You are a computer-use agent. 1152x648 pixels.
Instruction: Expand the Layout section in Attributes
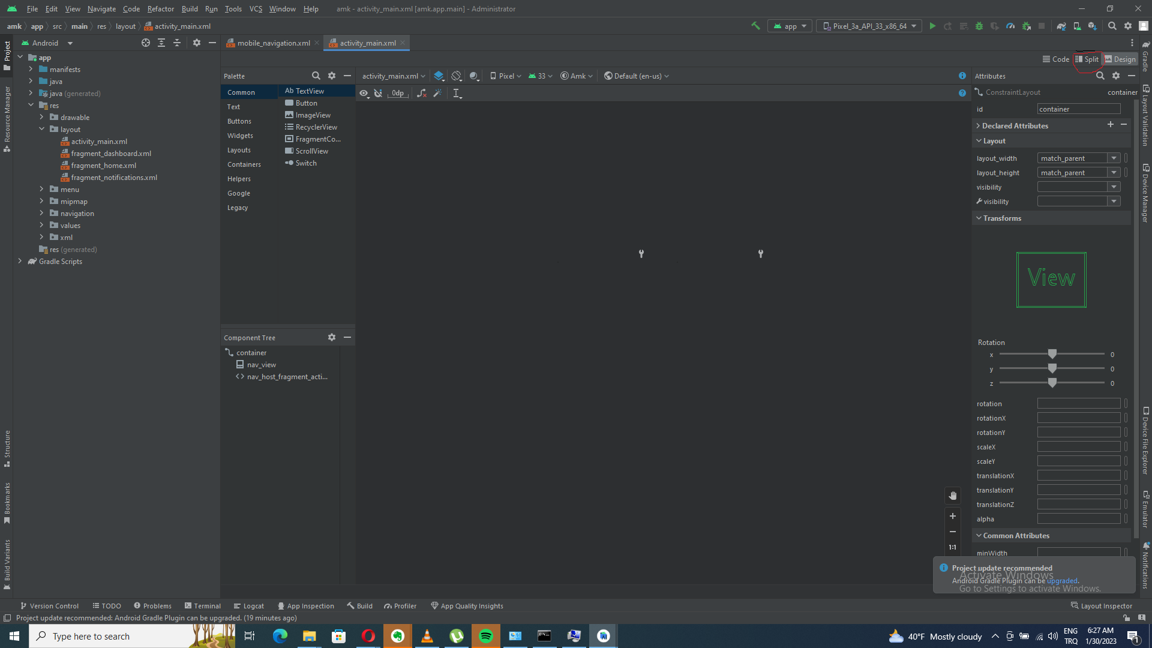pos(995,141)
